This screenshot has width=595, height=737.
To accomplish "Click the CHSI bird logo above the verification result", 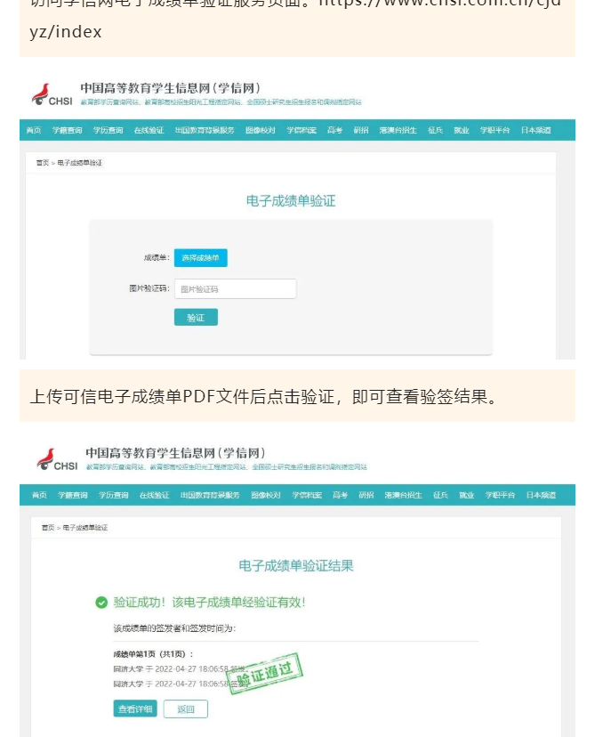I will [x=57, y=459].
